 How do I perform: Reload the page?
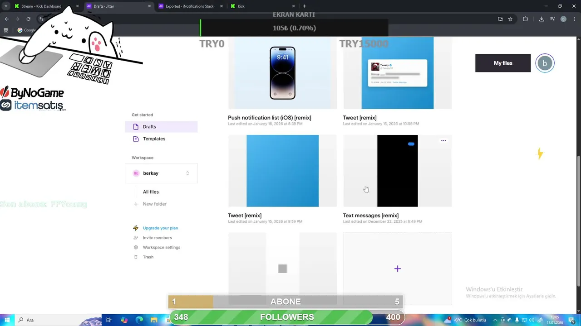pyautogui.click(x=28, y=19)
